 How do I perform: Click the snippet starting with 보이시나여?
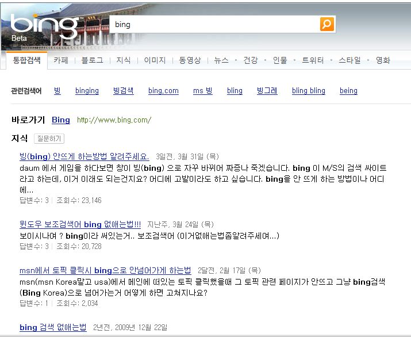pos(149,236)
